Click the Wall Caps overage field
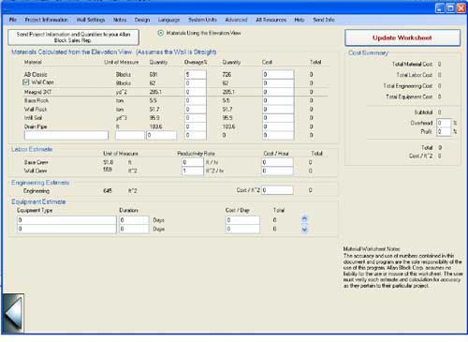The height and width of the screenshot is (342, 468). [196, 83]
